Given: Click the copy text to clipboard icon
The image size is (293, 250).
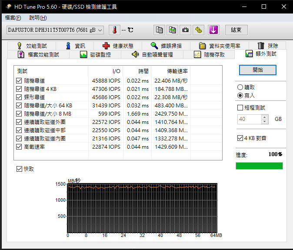Looking at the screenshot, I should point(159,30).
